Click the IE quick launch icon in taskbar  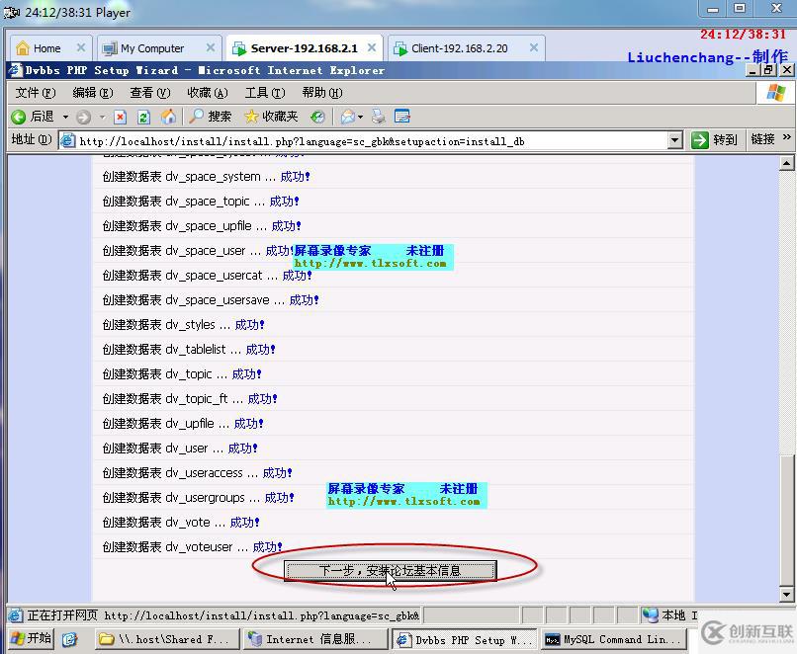point(69,639)
